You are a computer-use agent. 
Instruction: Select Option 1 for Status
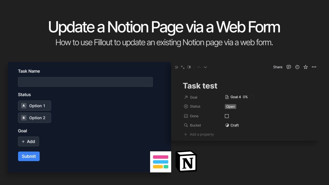point(34,106)
